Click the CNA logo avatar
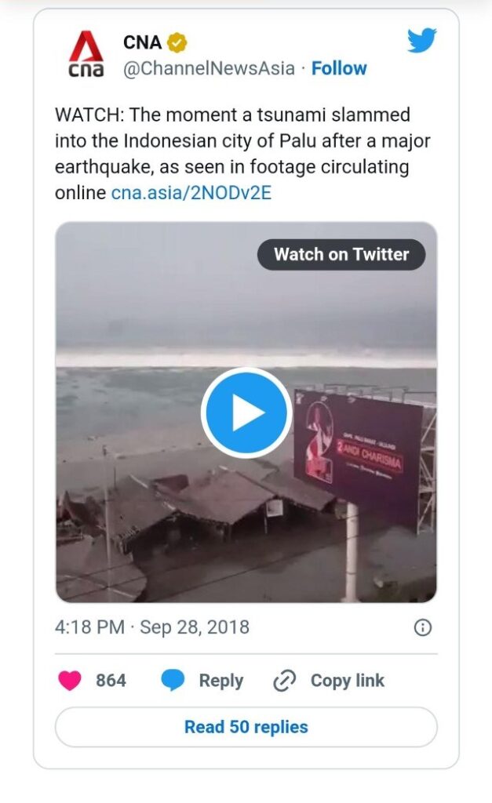The height and width of the screenshot is (803, 492). pyautogui.click(x=86, y=55)
